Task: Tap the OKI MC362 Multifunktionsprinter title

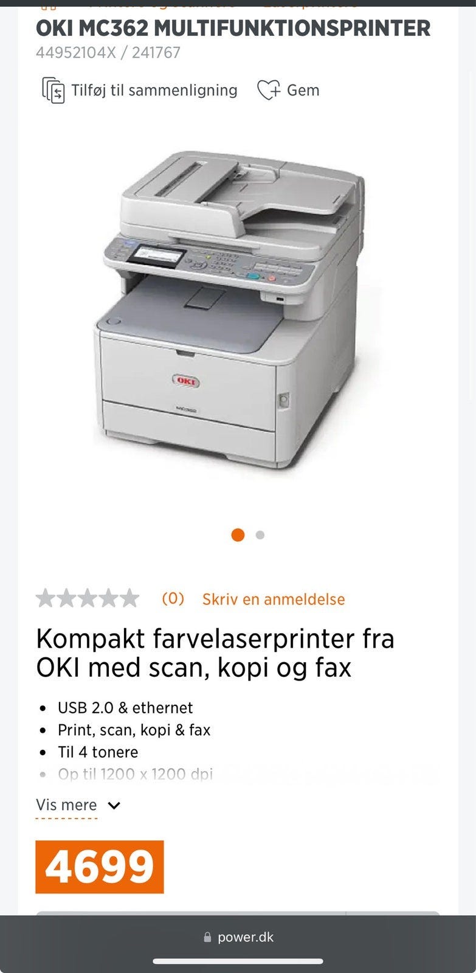Action: tap(233, 28)
